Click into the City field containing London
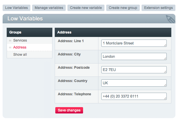 (133, 57)
